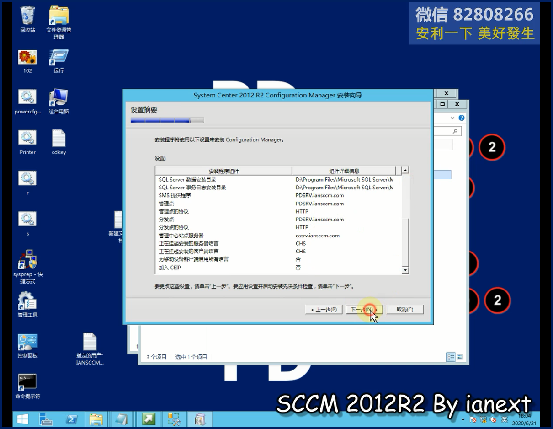The height and width of the screenshot is (429, 553).
Task: Show hidden system tray icons
Action: (x=463, y=419)
